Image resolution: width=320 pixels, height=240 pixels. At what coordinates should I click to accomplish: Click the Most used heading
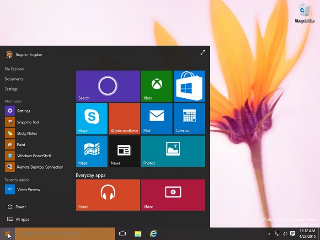click(x=13, y=101)
